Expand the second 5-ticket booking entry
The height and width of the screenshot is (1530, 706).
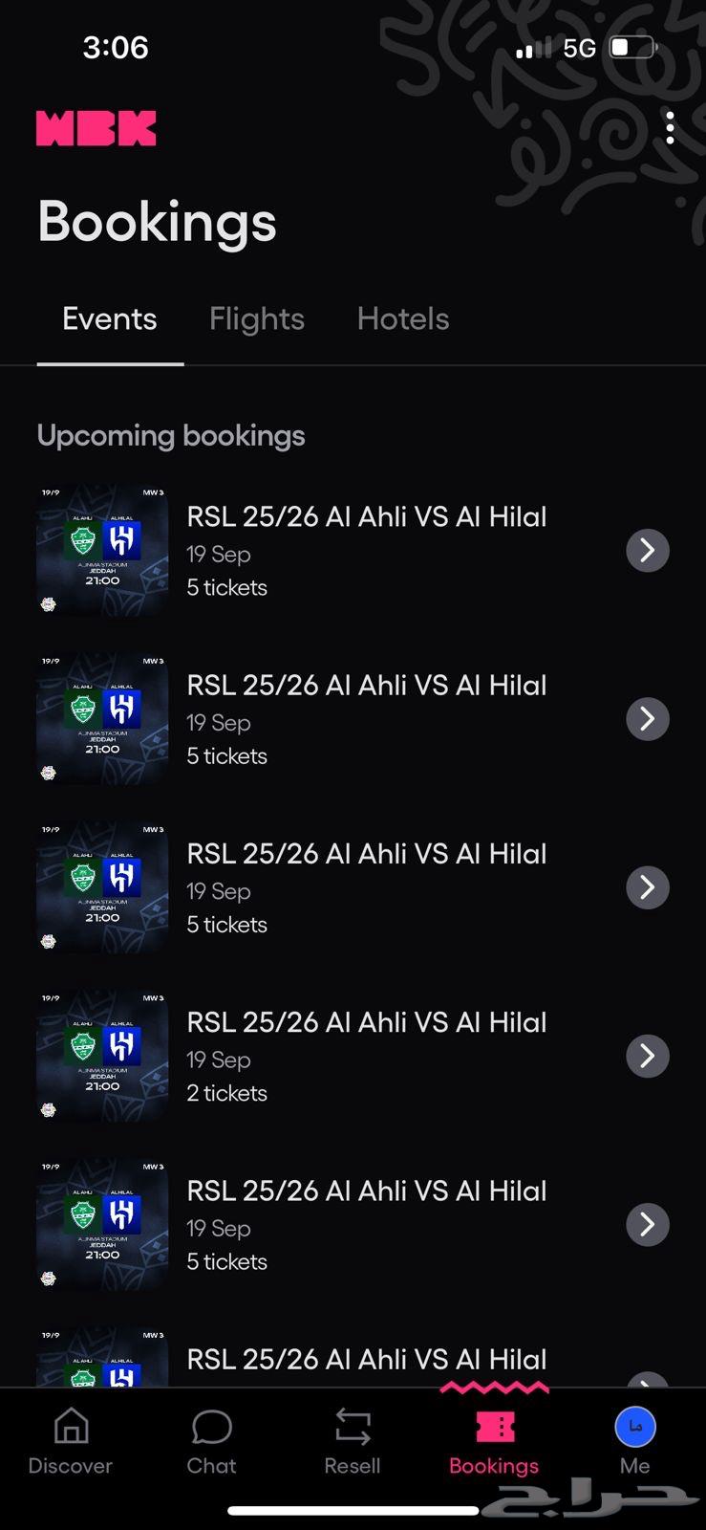point(647,718)
